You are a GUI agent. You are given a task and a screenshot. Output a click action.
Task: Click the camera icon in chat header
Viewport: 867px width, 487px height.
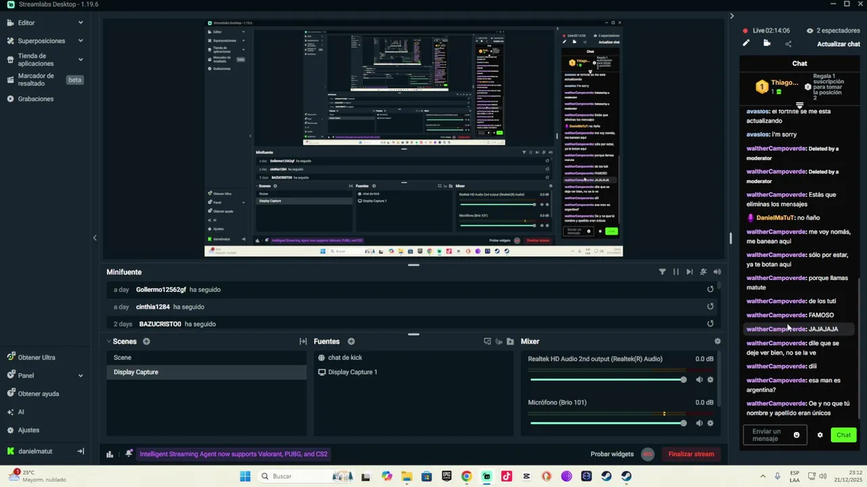(x=767, y=43)
